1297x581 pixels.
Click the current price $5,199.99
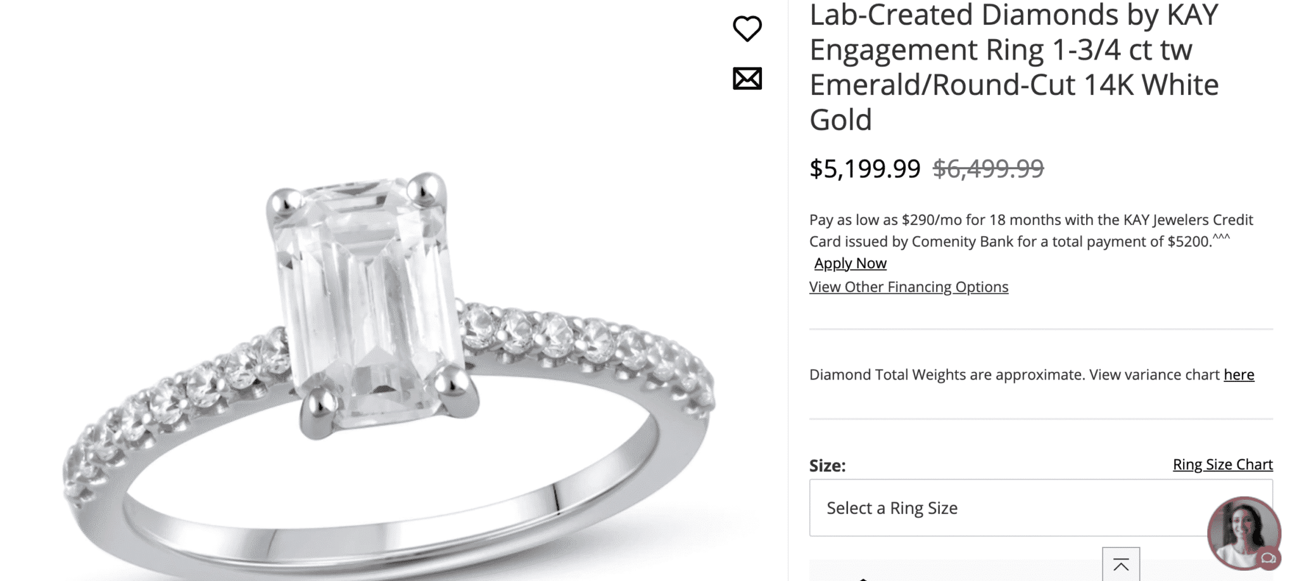864,169
